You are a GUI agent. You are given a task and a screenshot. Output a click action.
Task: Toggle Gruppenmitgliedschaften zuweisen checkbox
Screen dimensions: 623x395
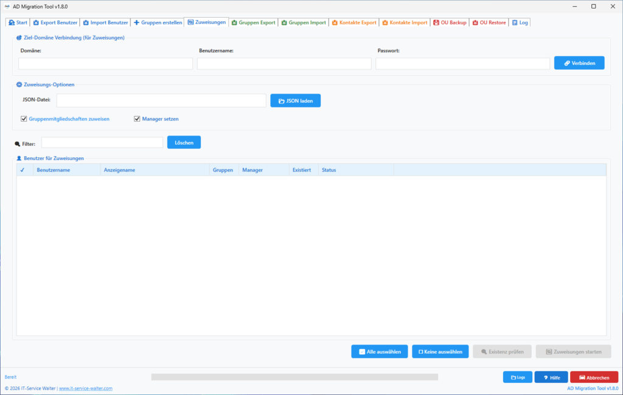(x=24, y=118)
